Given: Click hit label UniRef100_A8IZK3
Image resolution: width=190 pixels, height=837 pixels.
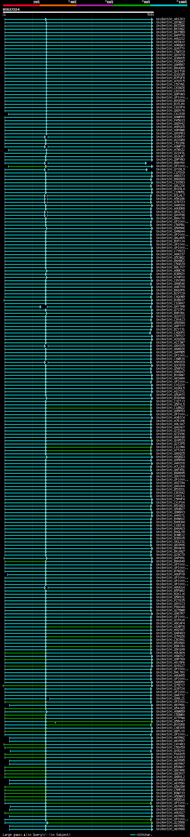Looking at the screenshot, I should tap(170, 19).
